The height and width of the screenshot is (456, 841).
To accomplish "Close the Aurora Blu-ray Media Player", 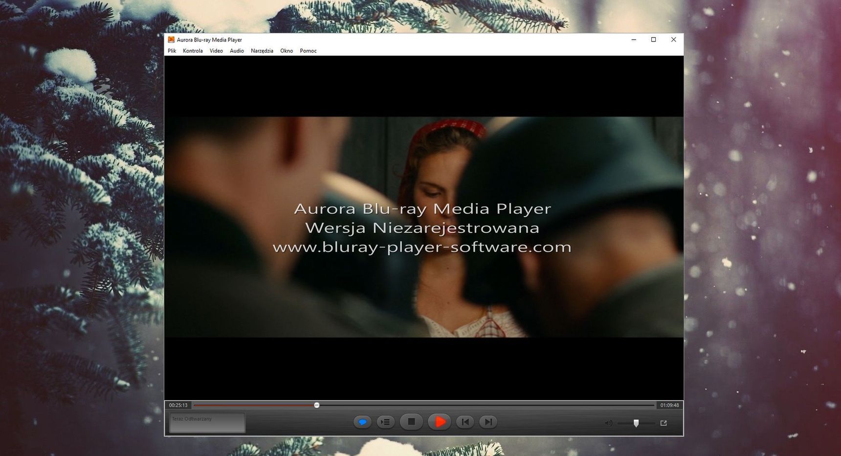I will pos(673,40).
